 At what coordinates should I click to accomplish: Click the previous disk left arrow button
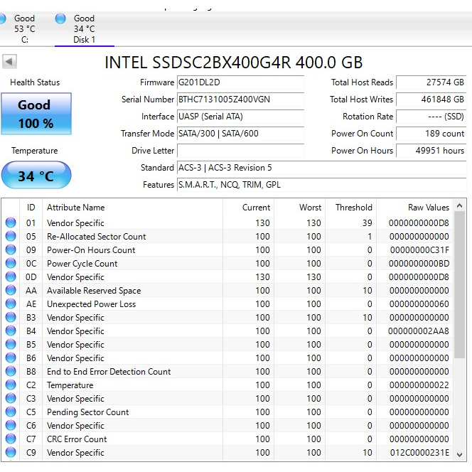point(9,62)
